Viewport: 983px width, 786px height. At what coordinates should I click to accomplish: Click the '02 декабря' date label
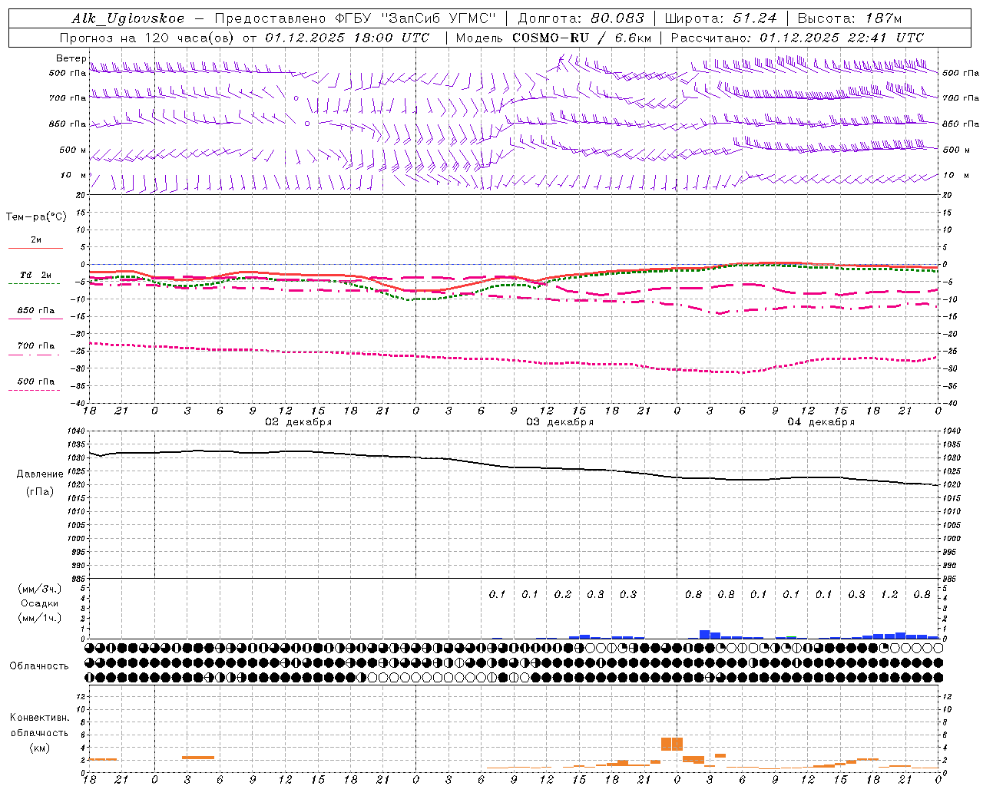(299, 422)
